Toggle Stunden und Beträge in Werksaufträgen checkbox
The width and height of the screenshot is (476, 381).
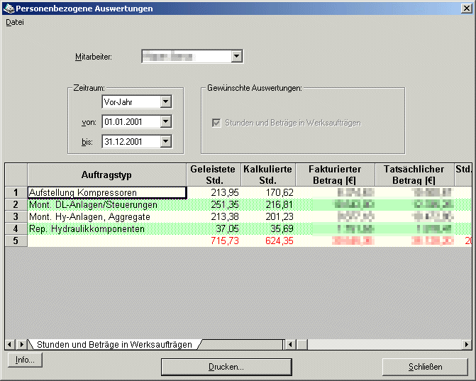[216, 123]
